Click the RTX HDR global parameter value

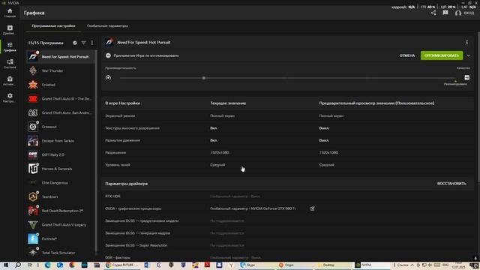[x=235, y=196]
